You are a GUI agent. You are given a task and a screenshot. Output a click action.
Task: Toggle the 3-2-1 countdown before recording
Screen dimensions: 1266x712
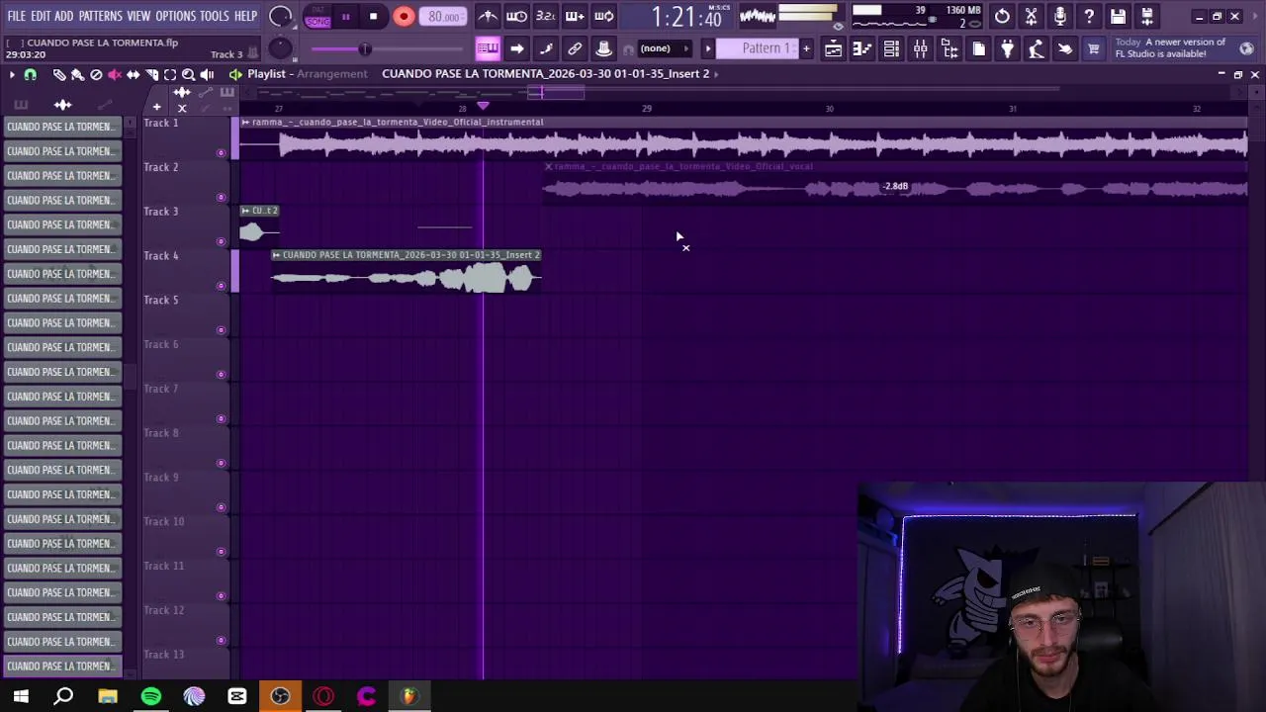point(545,16)
